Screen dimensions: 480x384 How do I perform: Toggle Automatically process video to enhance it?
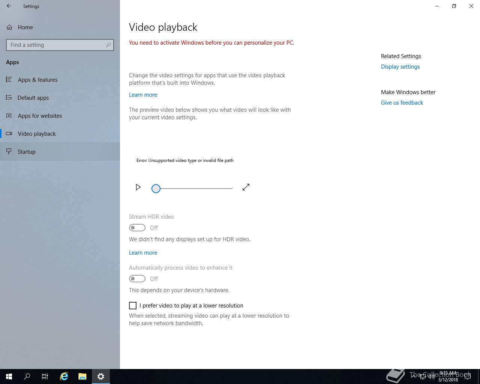point(137,279)
